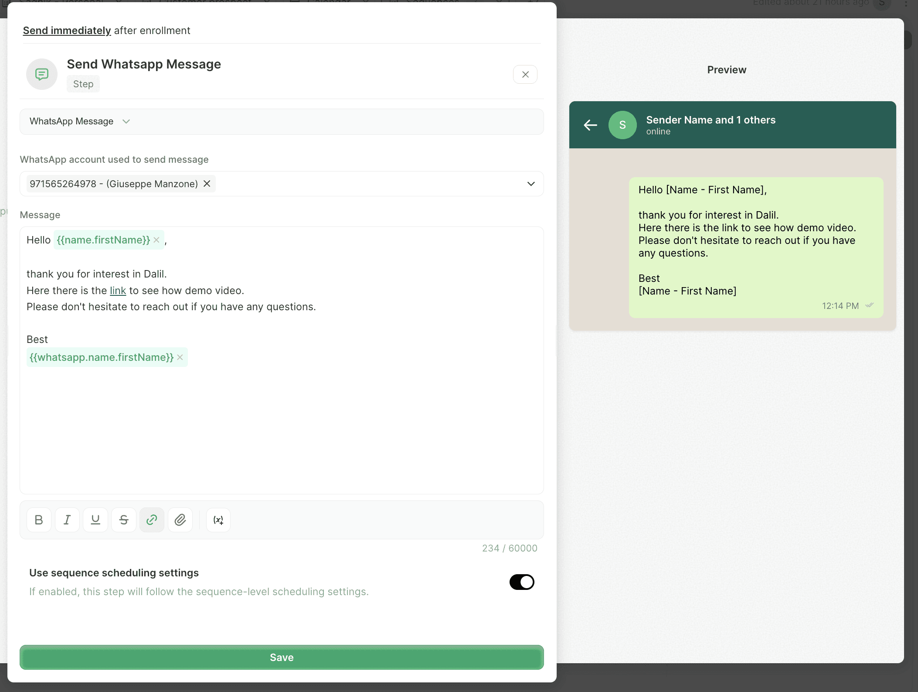Click the sender avatar in preview header
This screenshot has width=918, height=692.
pos(622,125)
